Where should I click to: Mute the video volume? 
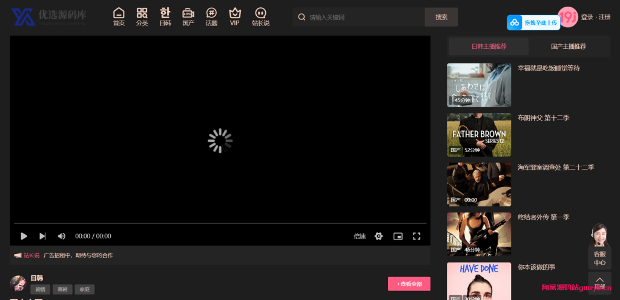pos(61,236)
